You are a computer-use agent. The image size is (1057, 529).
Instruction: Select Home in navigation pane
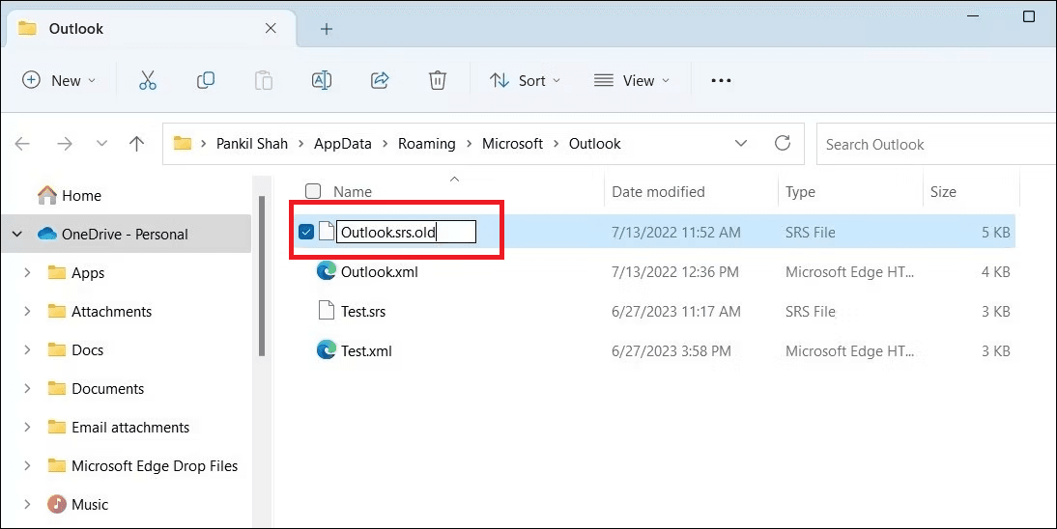81,195
